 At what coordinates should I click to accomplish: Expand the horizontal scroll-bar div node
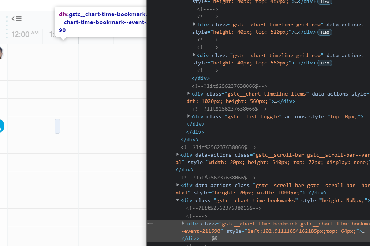pos(177,185)
